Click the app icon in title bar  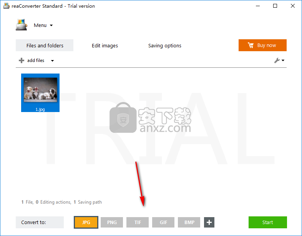7,6
